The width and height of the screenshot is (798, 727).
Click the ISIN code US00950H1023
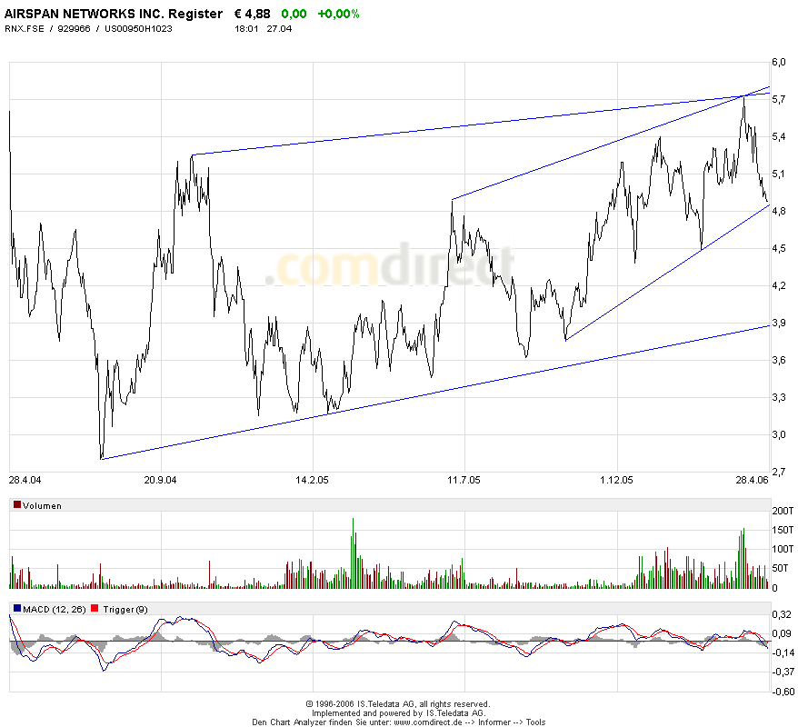click(138, 28)
